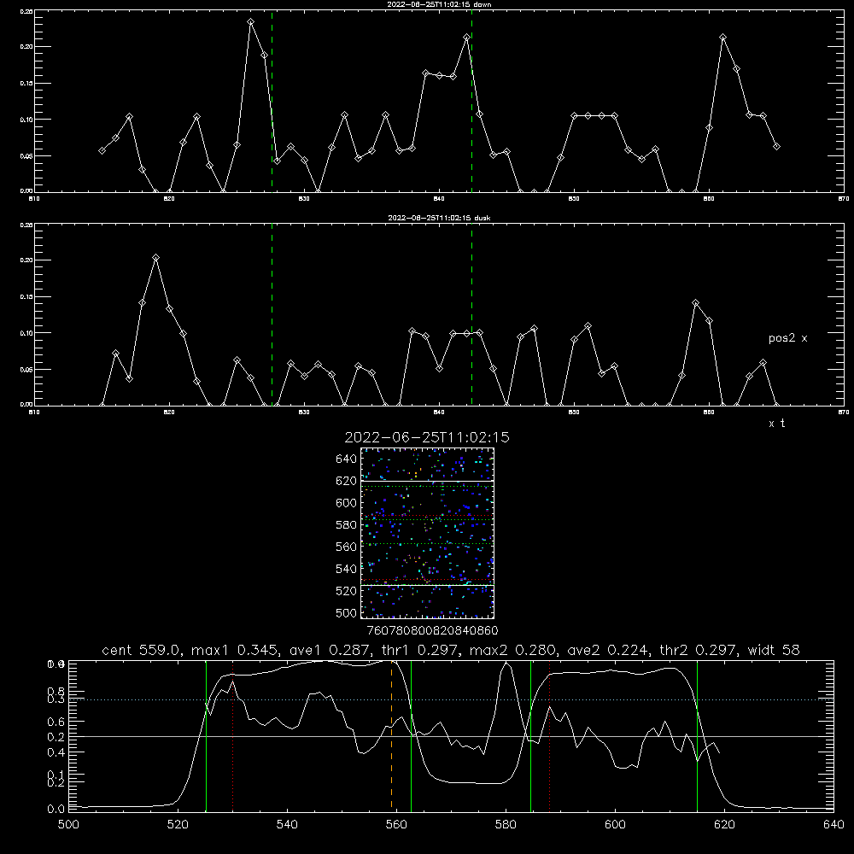Click the left green dashed line in dusk plot
854x854 pixels.
click(272, 314)
